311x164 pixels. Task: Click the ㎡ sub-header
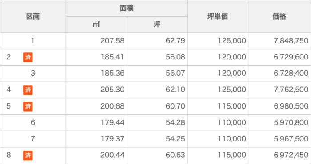click(96, 25)
